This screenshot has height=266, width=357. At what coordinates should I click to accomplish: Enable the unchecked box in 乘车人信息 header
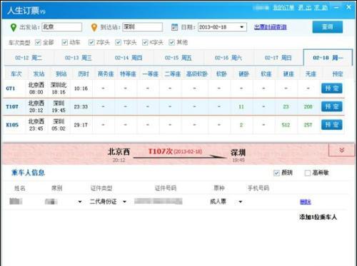(x=308, y=173)
